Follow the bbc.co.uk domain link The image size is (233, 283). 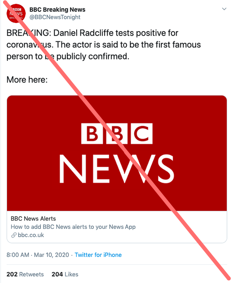[x=31, y=235]
